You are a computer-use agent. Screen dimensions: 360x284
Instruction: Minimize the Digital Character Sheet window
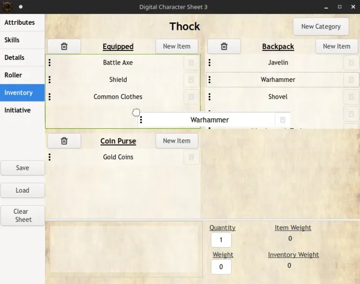tap(326, 7)
